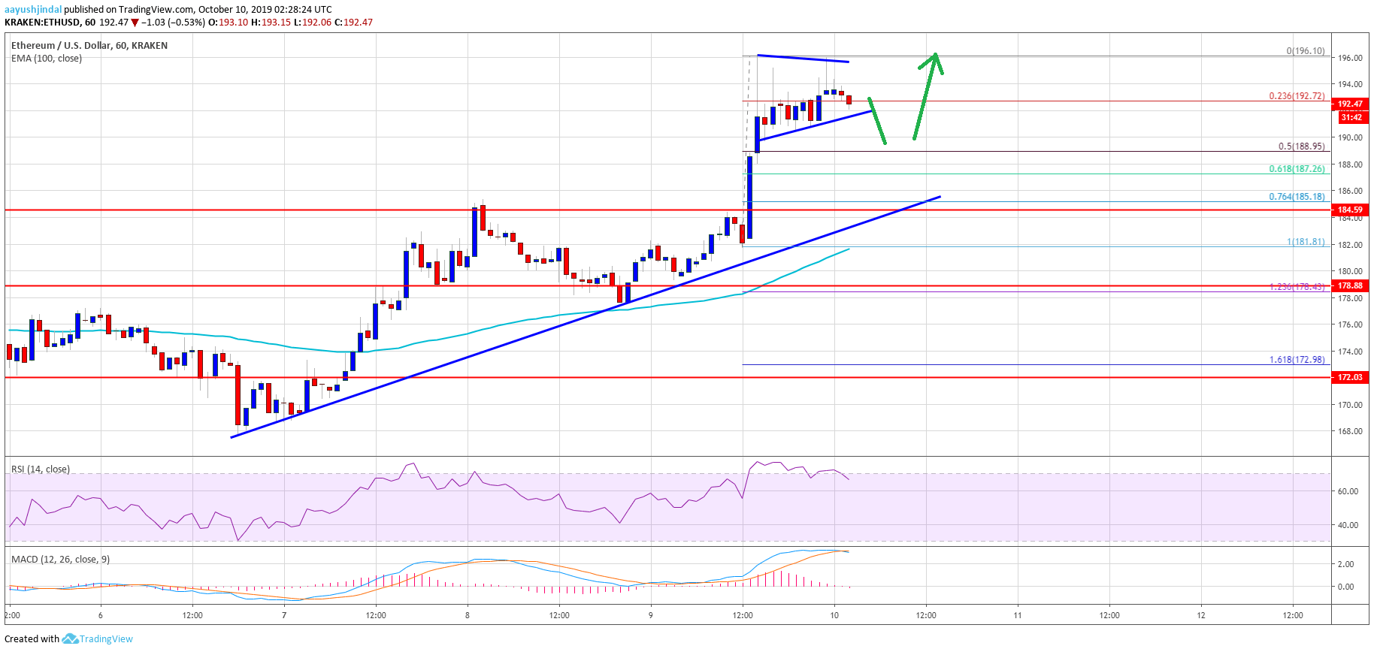Select the 0.764(185.18) Fibonacci label
The image size is (1374, 652).
point(1297,197)
